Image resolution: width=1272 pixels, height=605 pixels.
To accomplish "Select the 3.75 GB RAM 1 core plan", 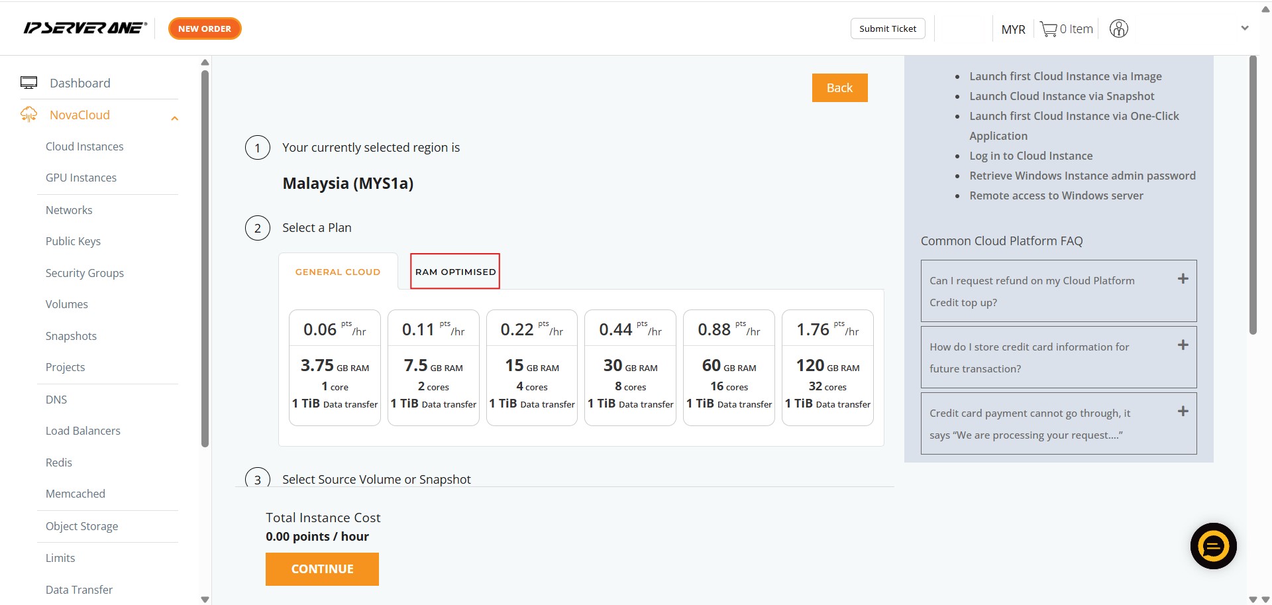I will click(335, 368).
